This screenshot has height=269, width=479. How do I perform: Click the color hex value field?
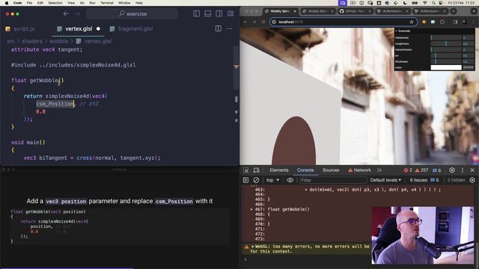coord(468,68)
